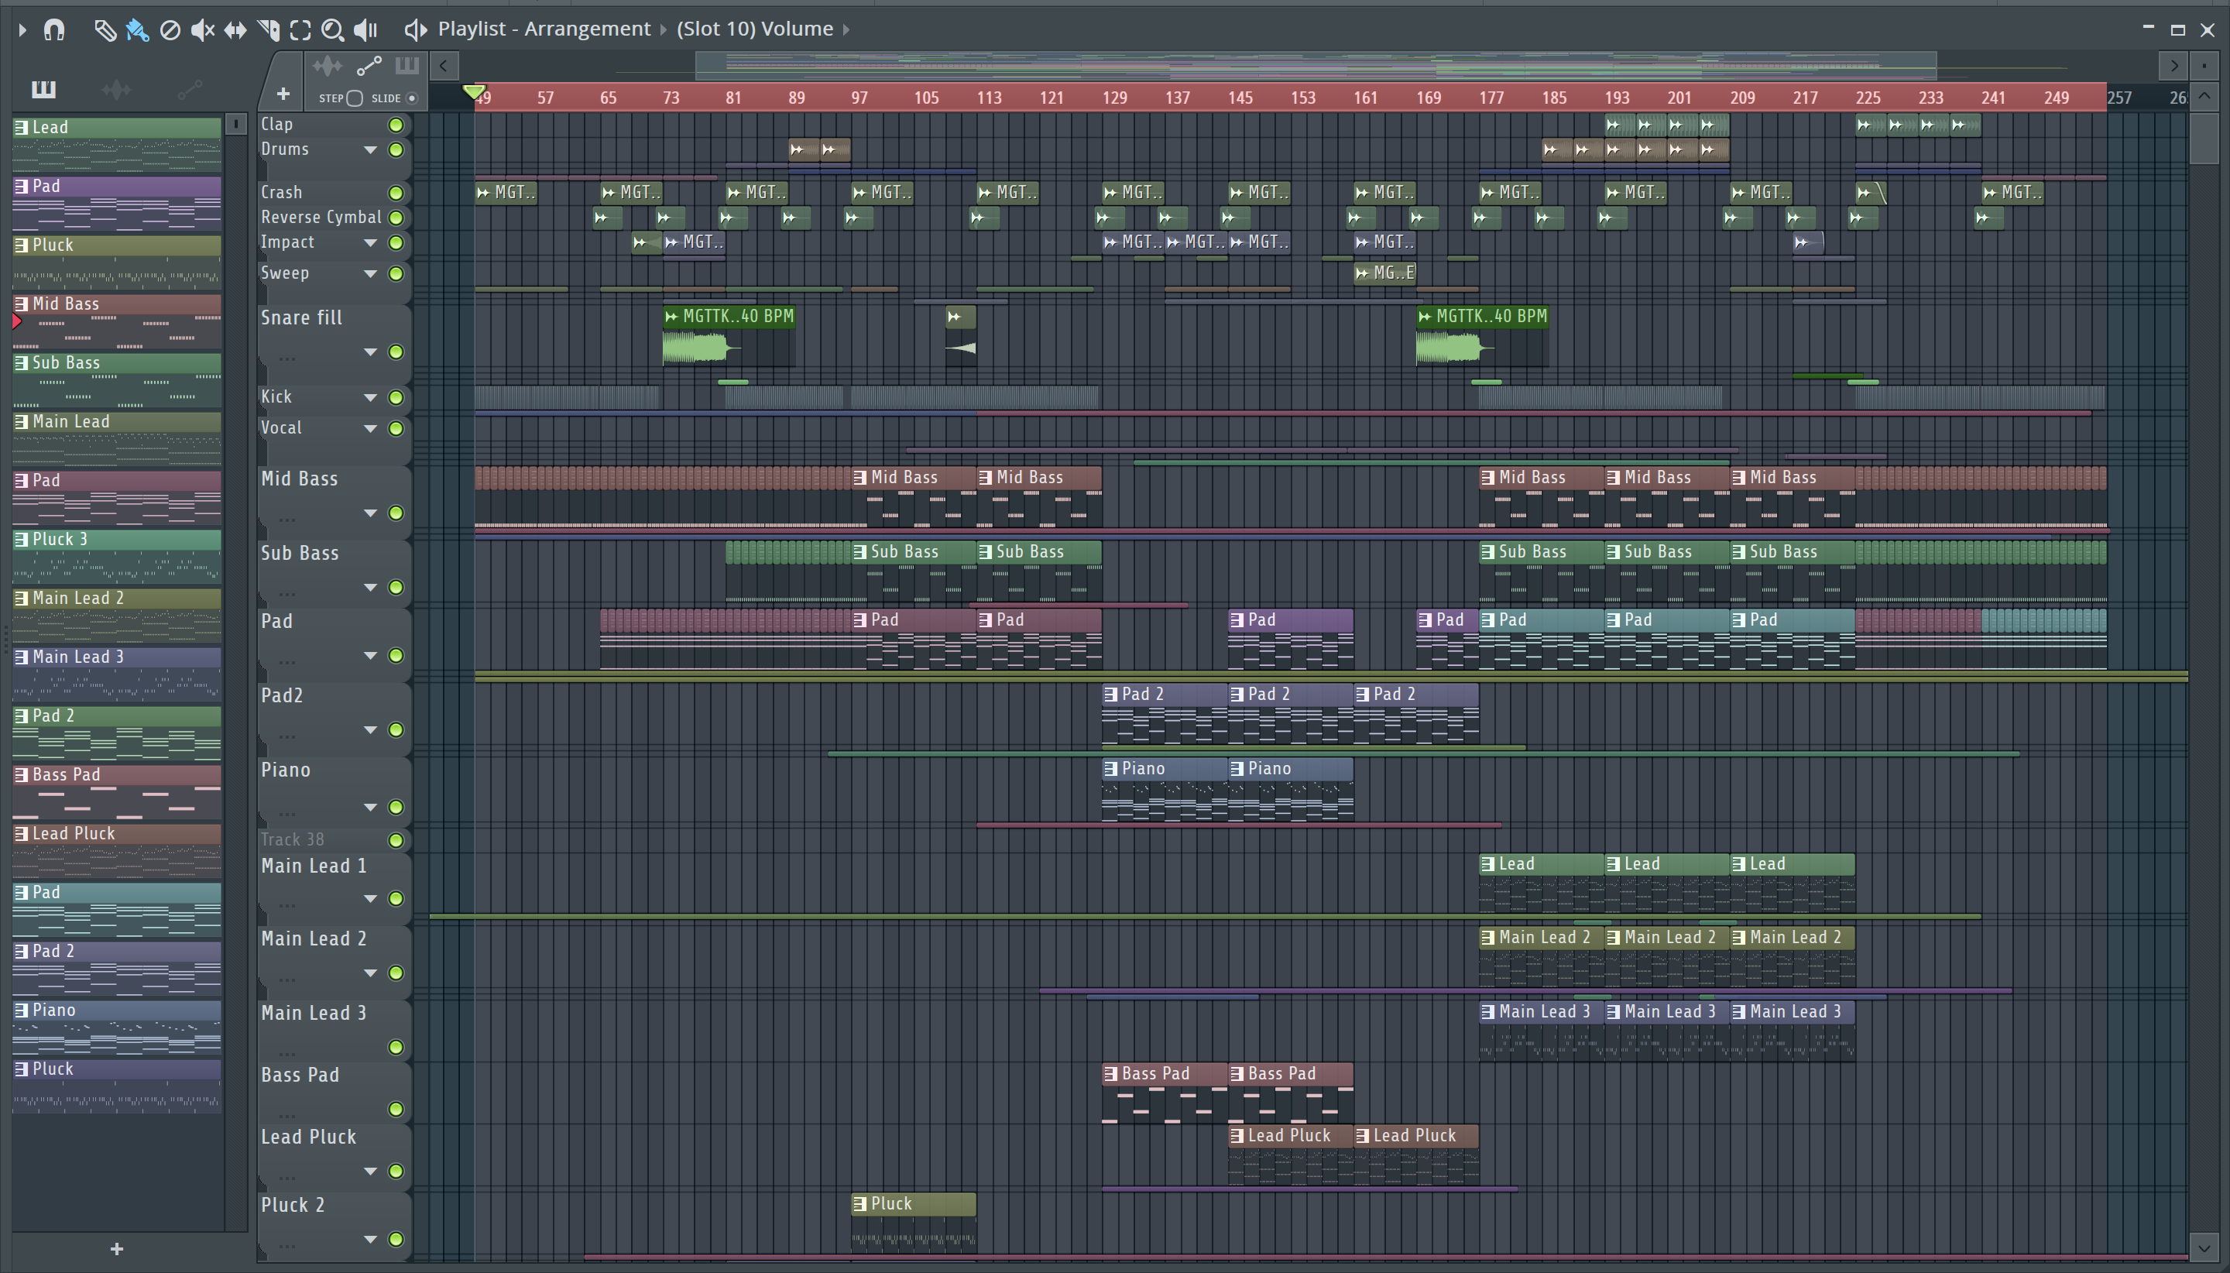2230x1273 pixels.
Task: Show automation clips filter in track header
Action: [x=369, y=66]
